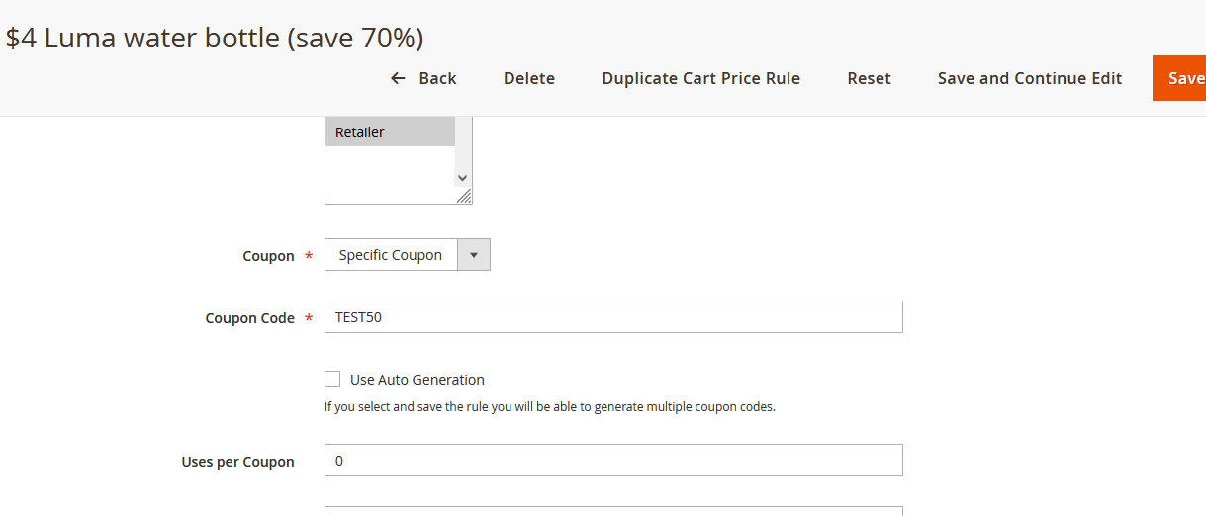Click the partially visible field below Uses per Coupon
Viewport: 1206px width, 516px height.
[x=613, y=511]
